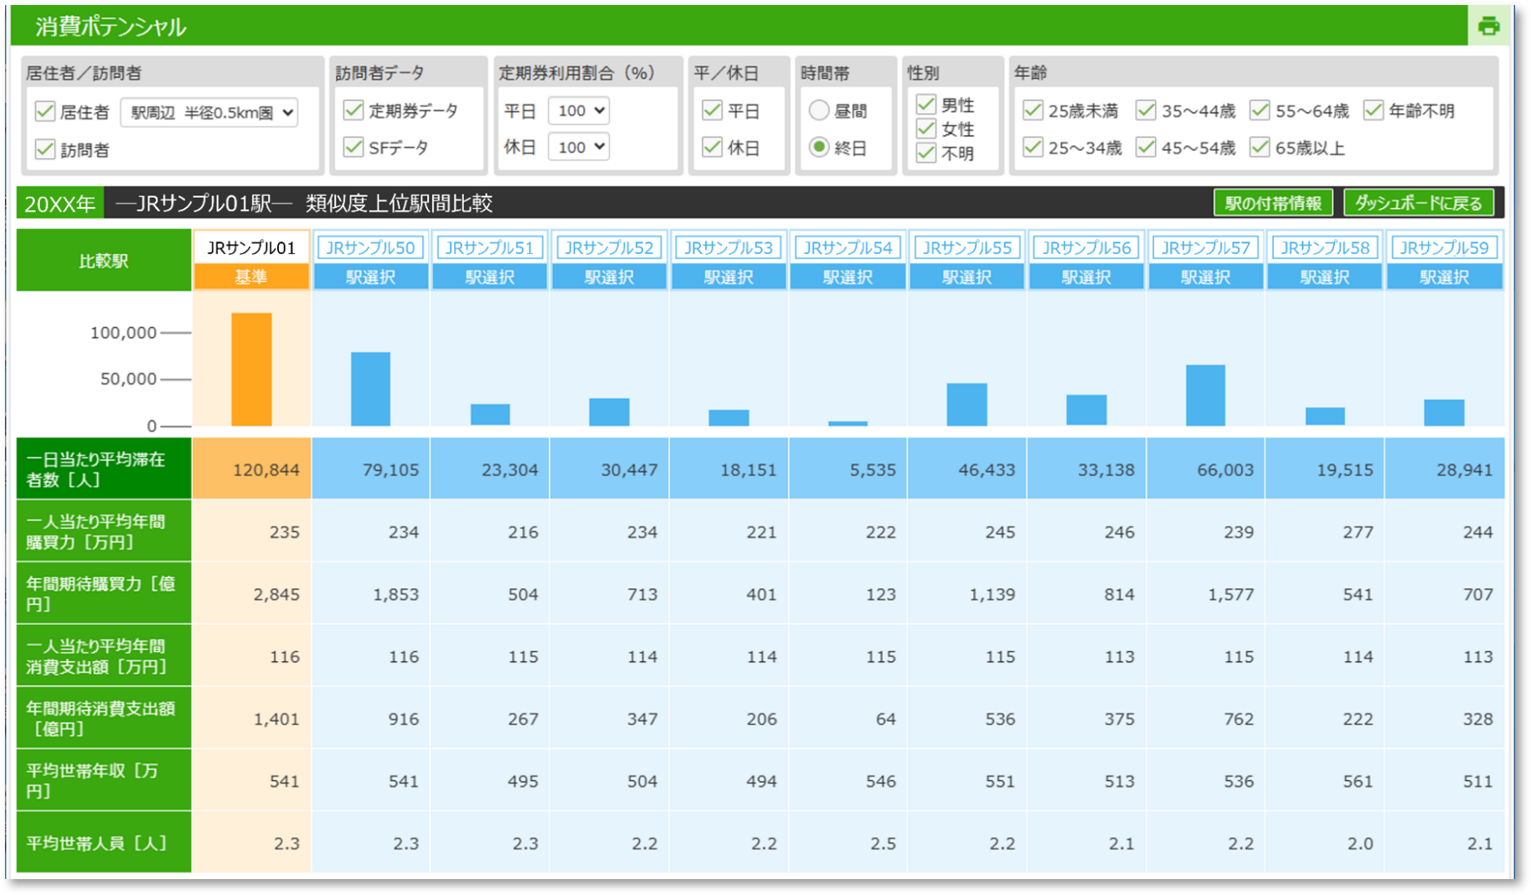
Task: Click the blue JRサンプル50 chart bar
Action: (x=370, y=389)
